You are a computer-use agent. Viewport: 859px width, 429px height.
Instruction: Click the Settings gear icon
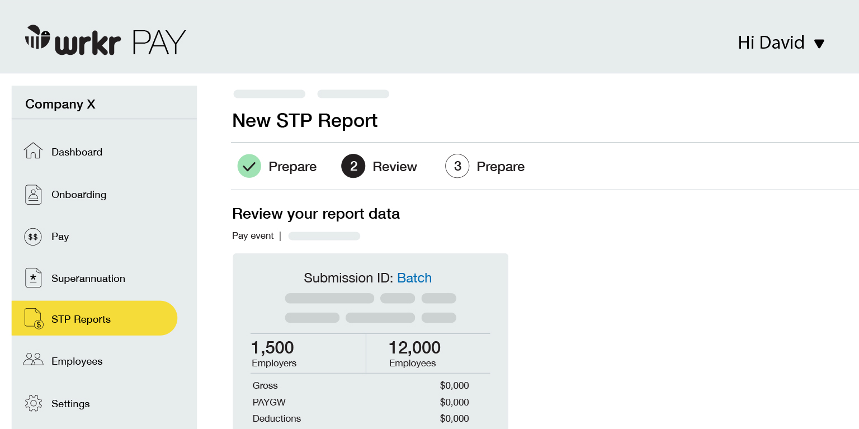point(33,403)
